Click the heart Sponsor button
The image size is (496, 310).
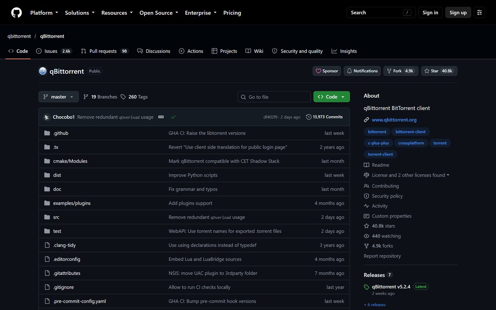point(327,71)
